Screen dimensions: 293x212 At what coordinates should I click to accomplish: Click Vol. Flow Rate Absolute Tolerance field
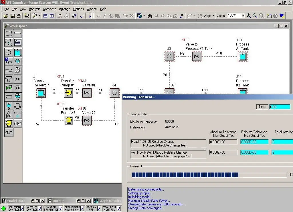click(223, 152)
